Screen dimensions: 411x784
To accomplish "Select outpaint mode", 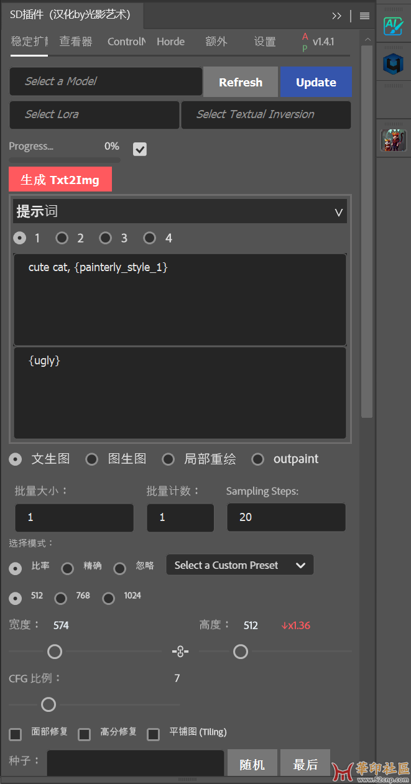I will 257,459.
